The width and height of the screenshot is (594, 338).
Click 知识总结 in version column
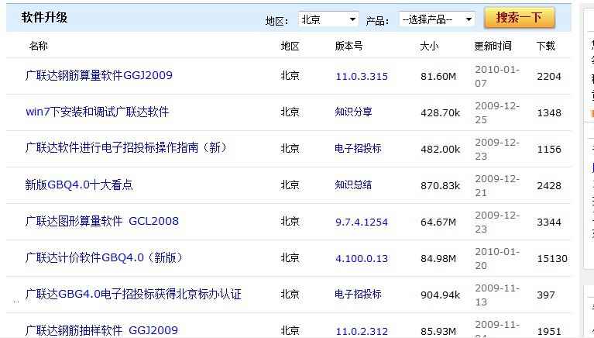[x=353, y=185]
